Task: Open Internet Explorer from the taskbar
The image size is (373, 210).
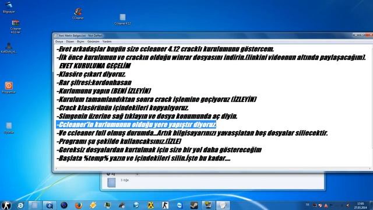Action: [x=21, y=205]
